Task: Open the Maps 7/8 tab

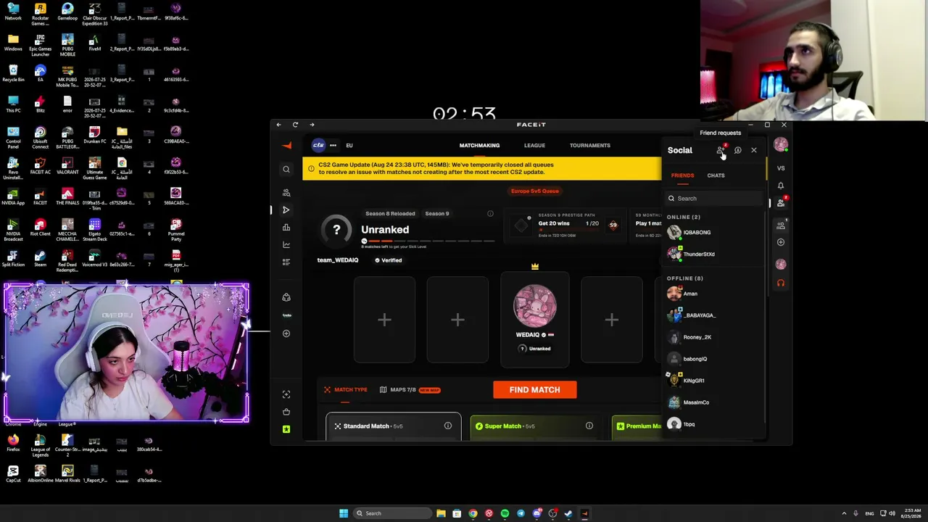Action: [410, 390]
